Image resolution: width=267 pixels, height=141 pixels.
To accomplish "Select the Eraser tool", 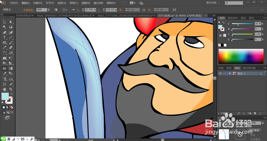I will (x=11, y=48).
